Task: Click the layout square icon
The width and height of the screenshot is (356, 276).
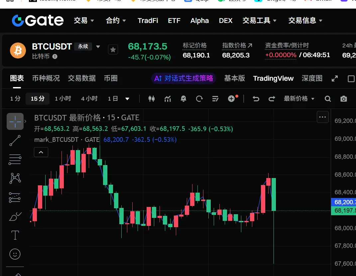Action: click(x=351, y=79)
